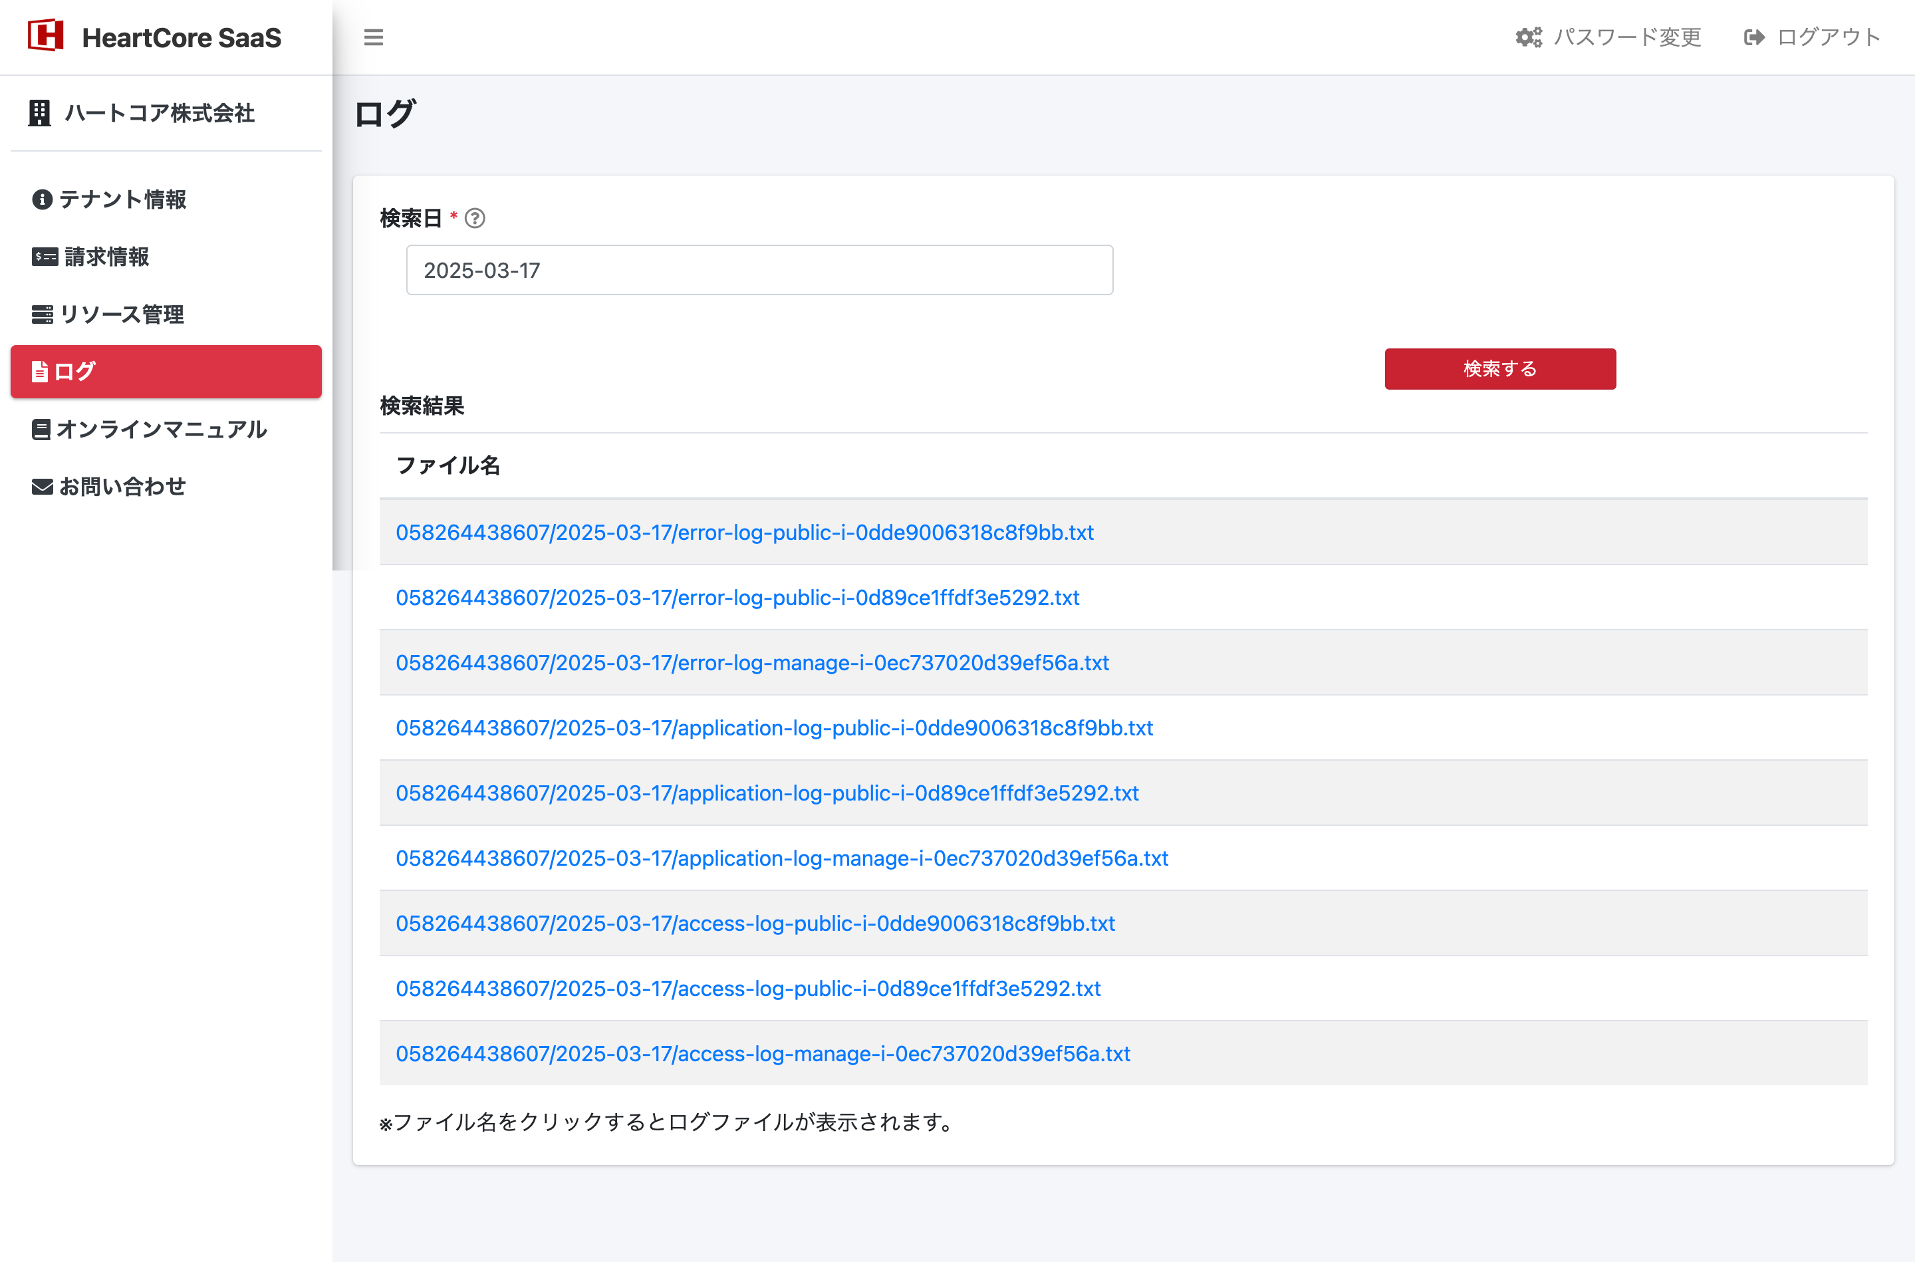Click the note ※ファイル名をクリックすると text

[666, 1122]
